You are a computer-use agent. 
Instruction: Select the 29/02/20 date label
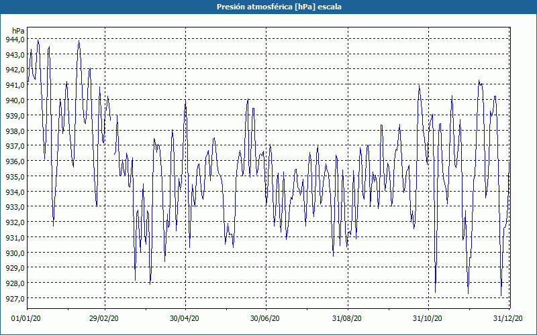104,318
